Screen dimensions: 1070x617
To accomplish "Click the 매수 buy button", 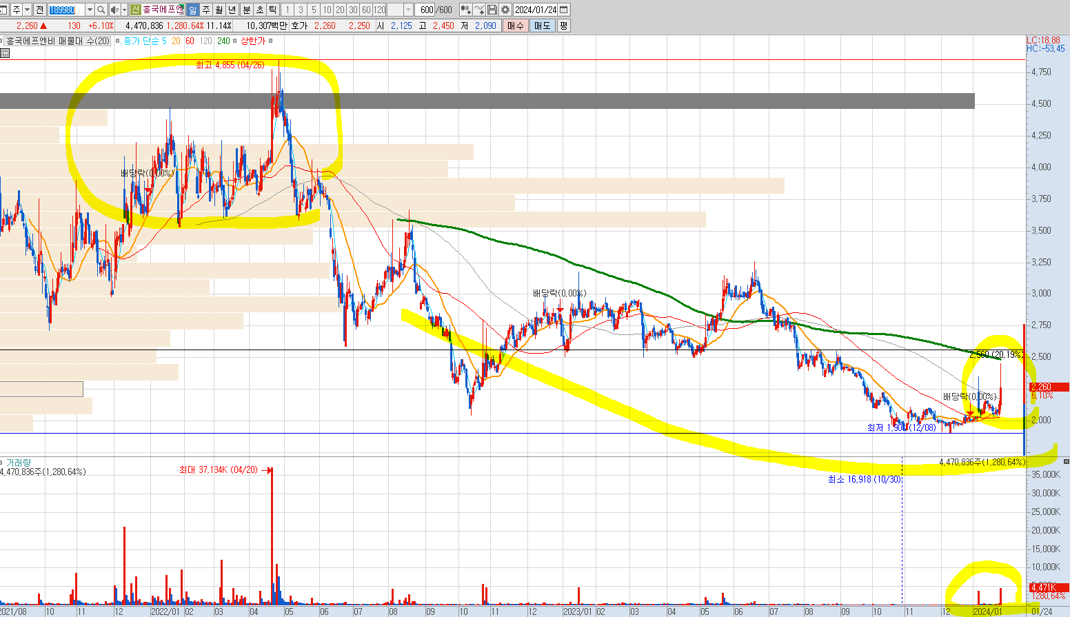I will (x=516, y=26).
